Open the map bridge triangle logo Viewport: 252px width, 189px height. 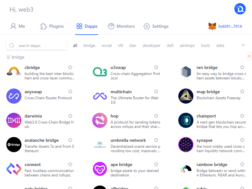186,96
